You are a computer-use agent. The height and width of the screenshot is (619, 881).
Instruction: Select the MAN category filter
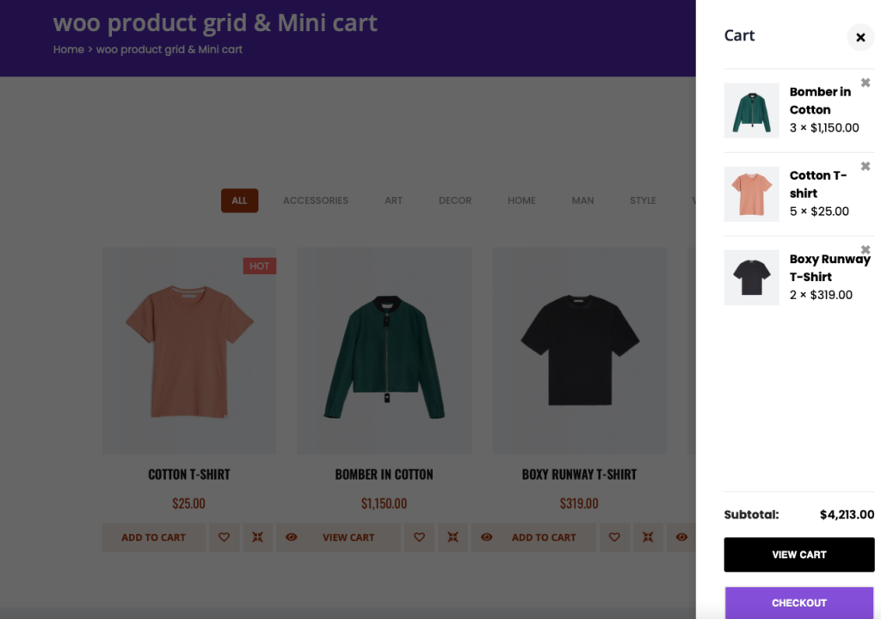tap(582, 200)
